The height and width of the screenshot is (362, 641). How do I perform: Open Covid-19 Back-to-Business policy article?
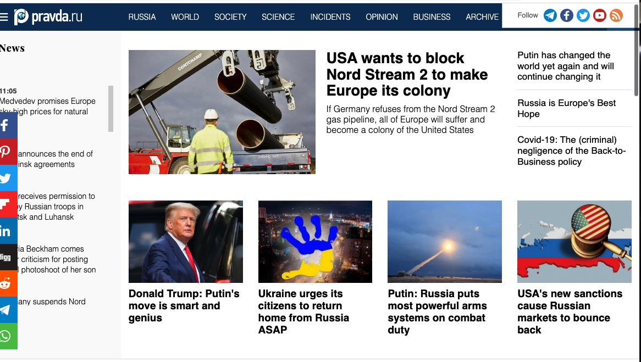coord(571,151)
